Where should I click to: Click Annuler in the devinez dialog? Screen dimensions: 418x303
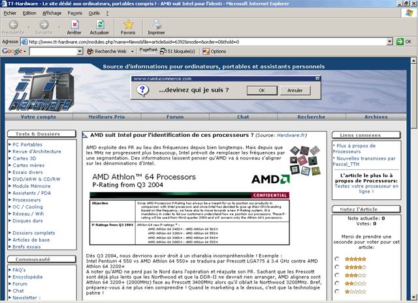point(295,91)
